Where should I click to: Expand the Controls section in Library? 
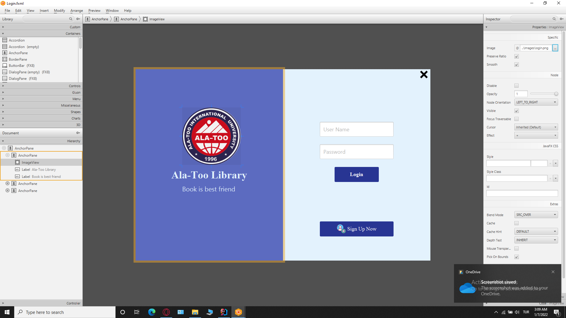click(41, 86)
